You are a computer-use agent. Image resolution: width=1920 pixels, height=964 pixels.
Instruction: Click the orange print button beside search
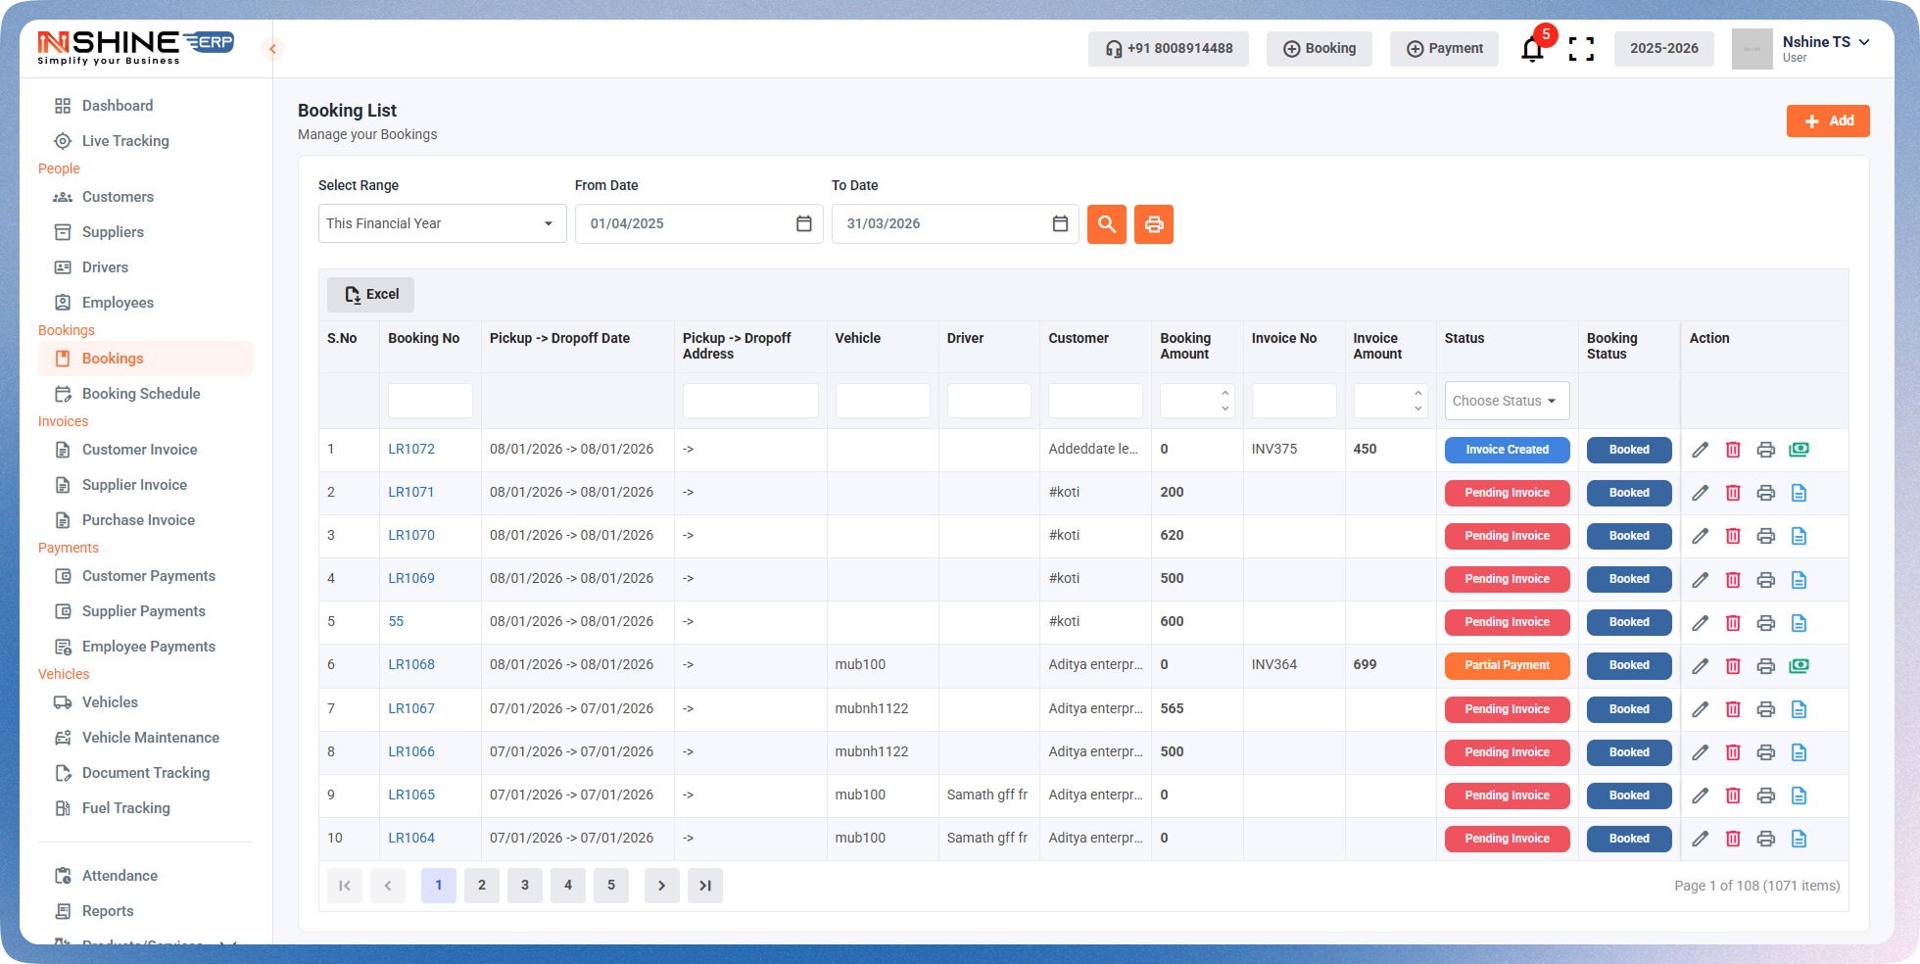pyautogui.click(x=1154, y=224)
